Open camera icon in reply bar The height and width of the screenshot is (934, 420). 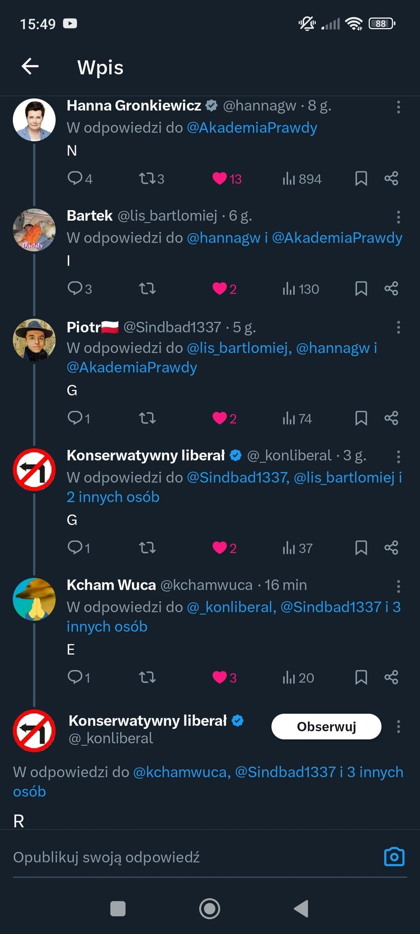[x=394, y=857]
